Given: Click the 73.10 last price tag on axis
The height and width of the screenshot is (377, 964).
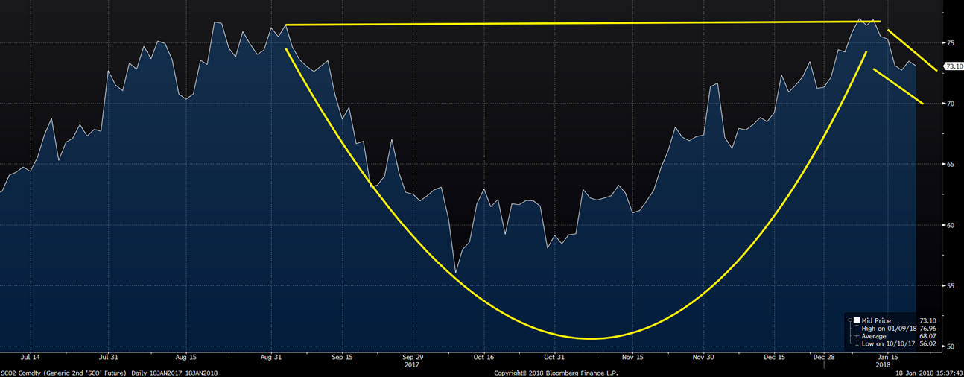Looking at the screenshot, I should click(x=953, y=66).
